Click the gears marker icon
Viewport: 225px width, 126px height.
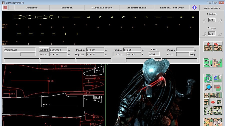pos(218,122)
